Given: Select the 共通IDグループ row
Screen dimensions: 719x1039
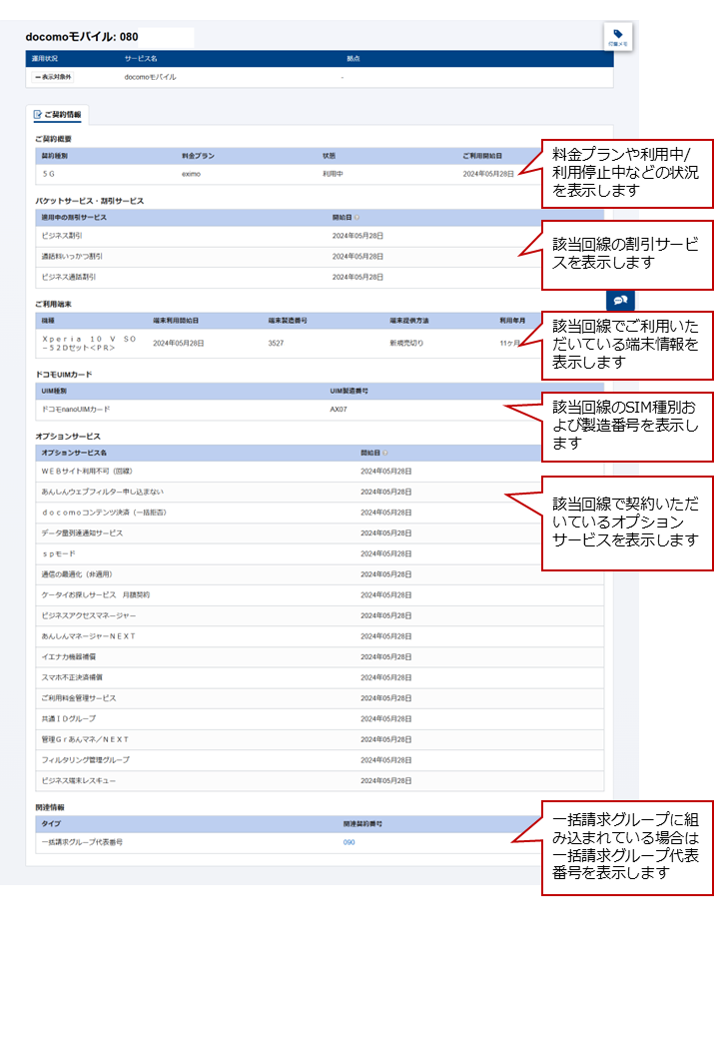Looking at the screenshot, I should [320, 718].
